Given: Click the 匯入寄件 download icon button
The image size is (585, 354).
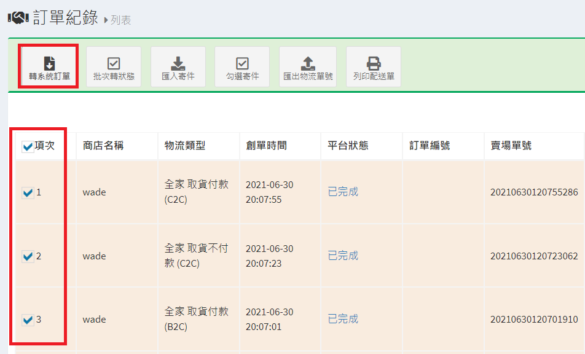Looking at the screenshot, I should [178, 67].
